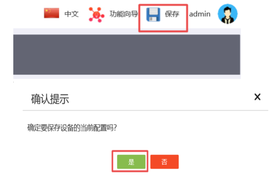Confirm saving with the green 是 button
272x177 pixels.
point(131,162)
